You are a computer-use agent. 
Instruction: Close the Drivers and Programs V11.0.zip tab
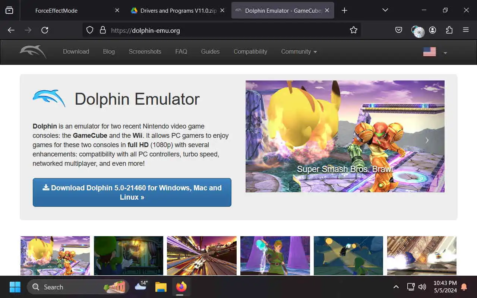coord(222,10)
